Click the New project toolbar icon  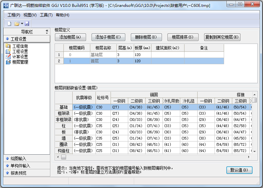(x=9, y=24)
